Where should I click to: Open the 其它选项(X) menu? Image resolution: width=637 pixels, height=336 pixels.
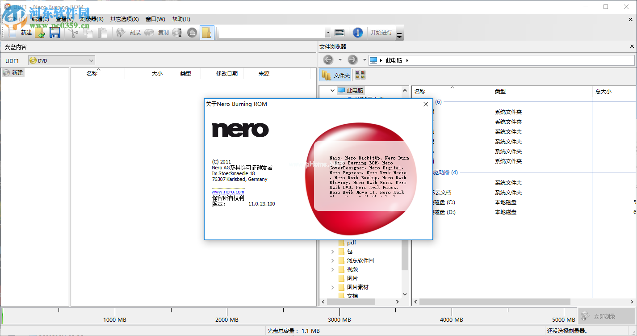pyautogui.click(x=125, y=19)
